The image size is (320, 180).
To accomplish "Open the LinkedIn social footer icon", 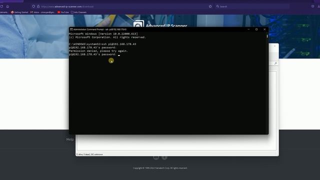I will [x=156, y=157].
